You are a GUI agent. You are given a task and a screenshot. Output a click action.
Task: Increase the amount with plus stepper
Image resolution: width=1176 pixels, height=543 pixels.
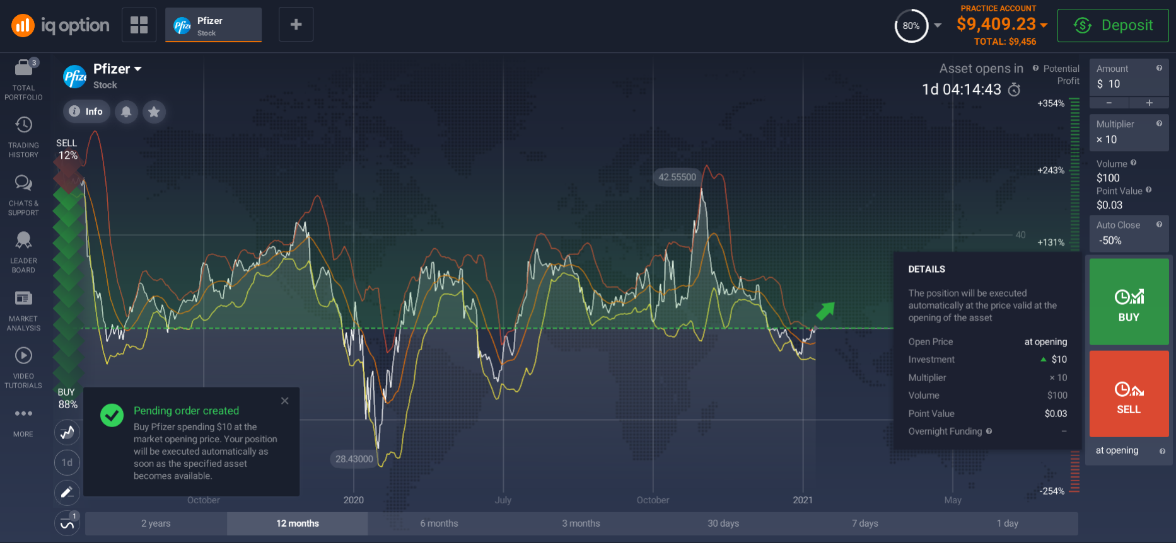[1149, 103]
